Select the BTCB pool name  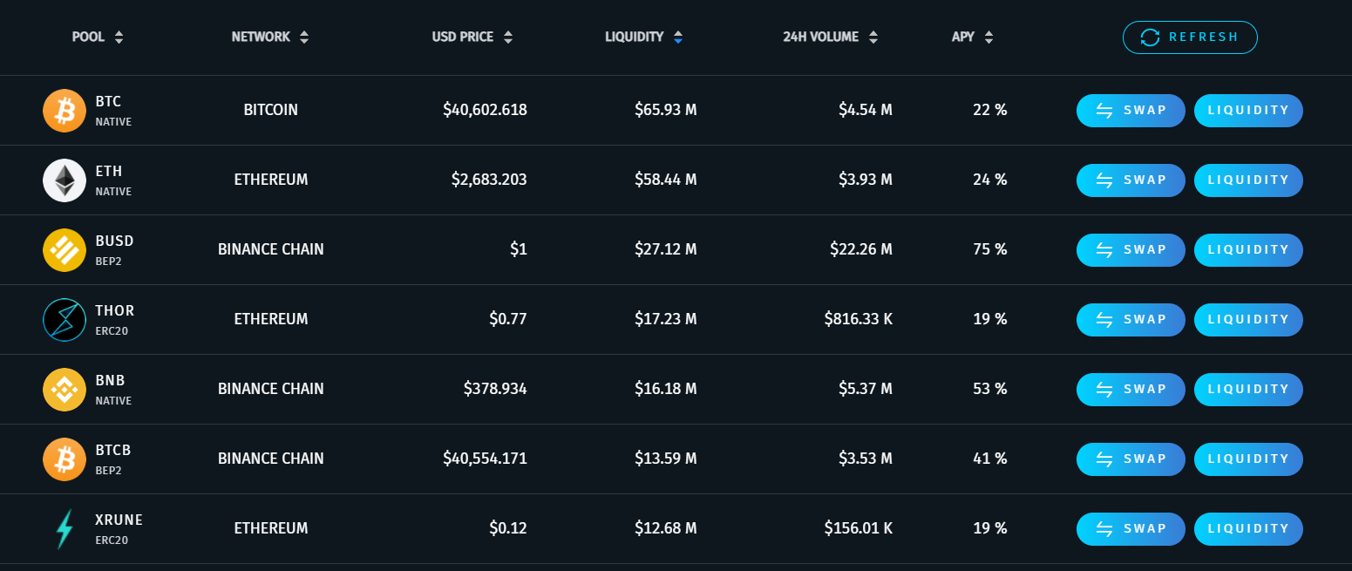113,451
